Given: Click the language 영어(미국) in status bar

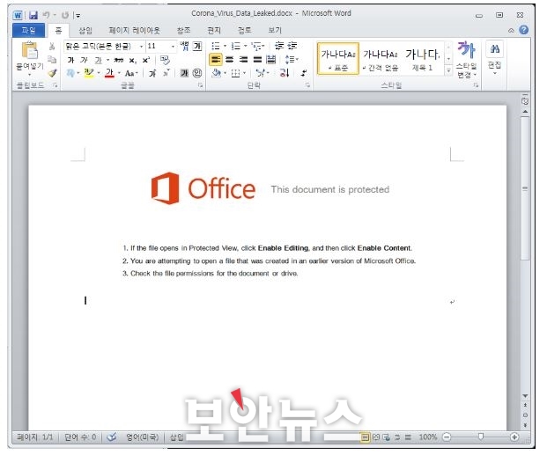Looking at the screenshot, I should click(x=143, y=437).
